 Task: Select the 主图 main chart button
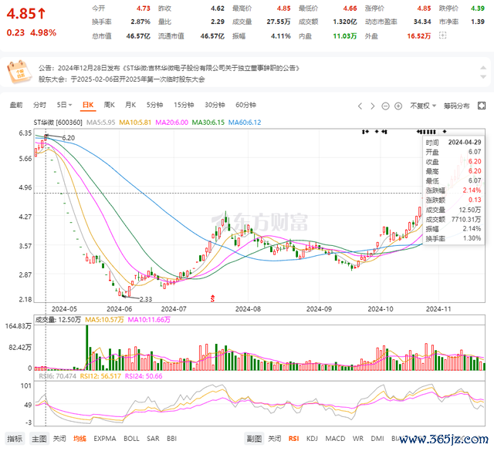39,439
